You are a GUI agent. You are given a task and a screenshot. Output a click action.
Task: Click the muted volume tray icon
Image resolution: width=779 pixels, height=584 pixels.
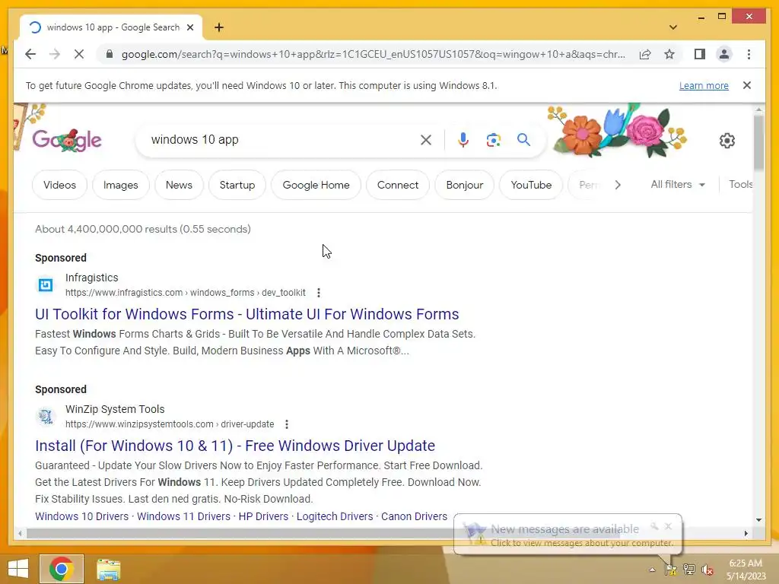(x=707, y=570)
